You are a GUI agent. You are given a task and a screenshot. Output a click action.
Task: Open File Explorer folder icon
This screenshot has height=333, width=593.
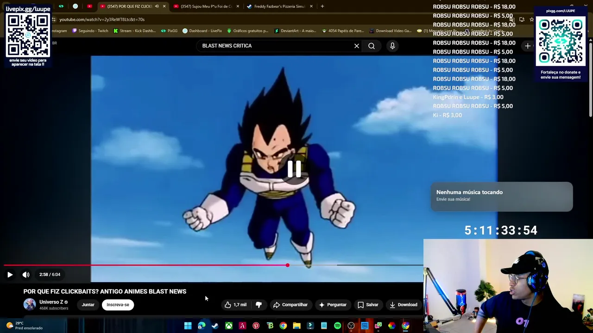(296, 326)
